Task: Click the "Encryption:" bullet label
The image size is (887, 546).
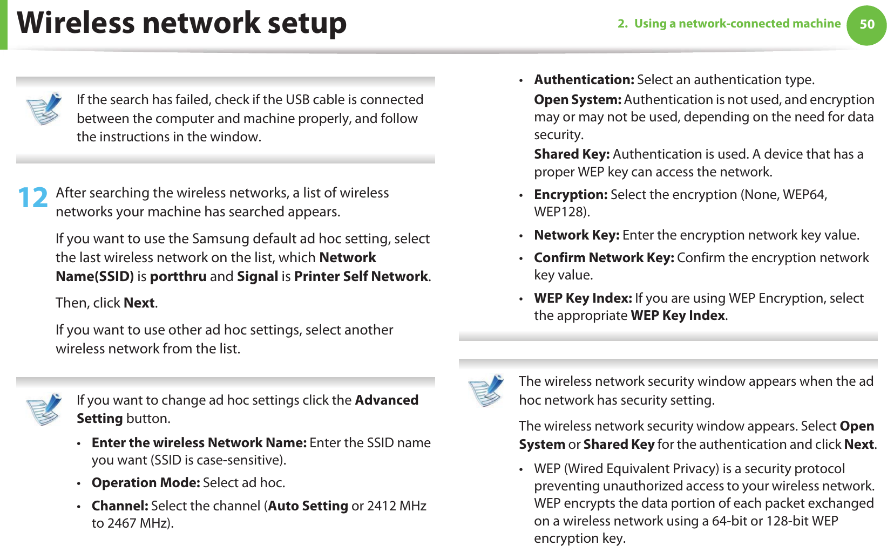Action: coord(571,195)
